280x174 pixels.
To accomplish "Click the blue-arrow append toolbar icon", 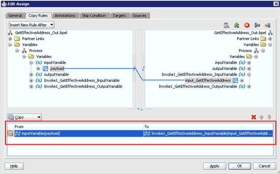I will click(x=267, y=26).
